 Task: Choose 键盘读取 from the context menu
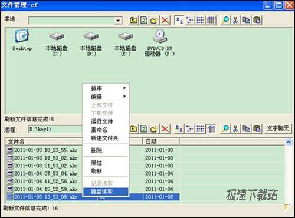click(106, 191)
